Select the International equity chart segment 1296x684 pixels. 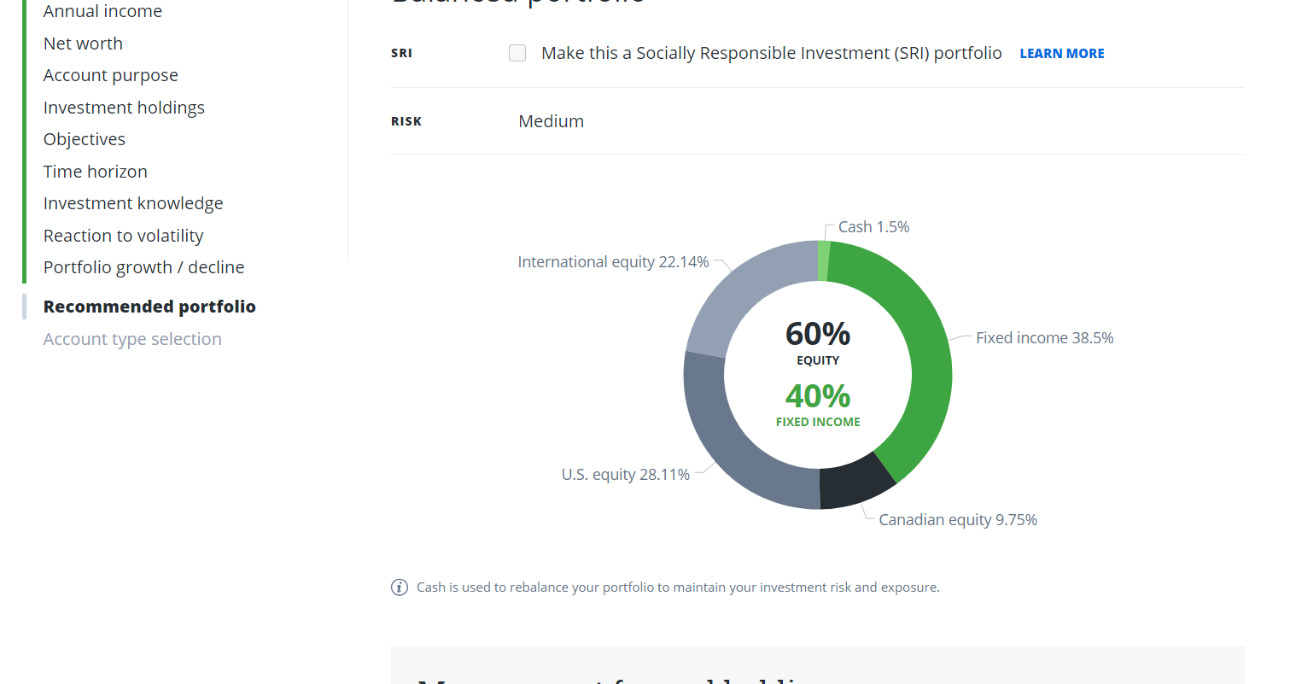(x=741, y=289)
